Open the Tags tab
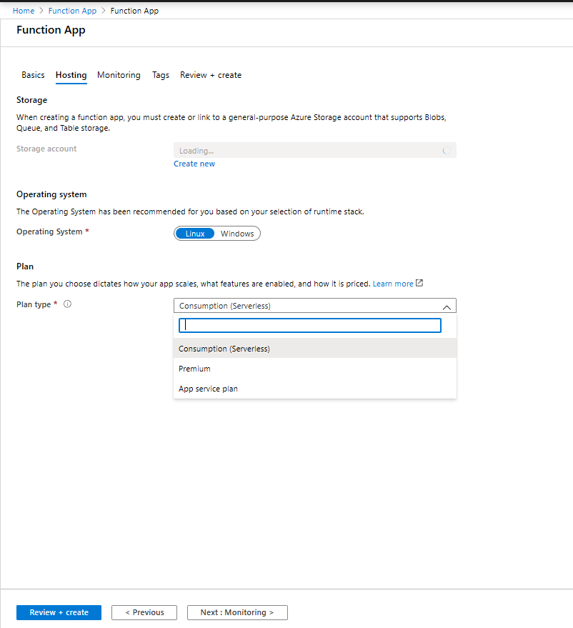Screen dimensions: 573x628 161,75
